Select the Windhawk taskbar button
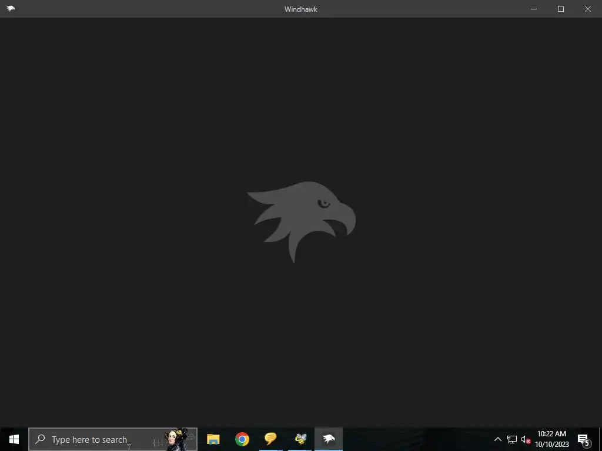602x451 pixels. pyautogui.click(x=329, y=439)
